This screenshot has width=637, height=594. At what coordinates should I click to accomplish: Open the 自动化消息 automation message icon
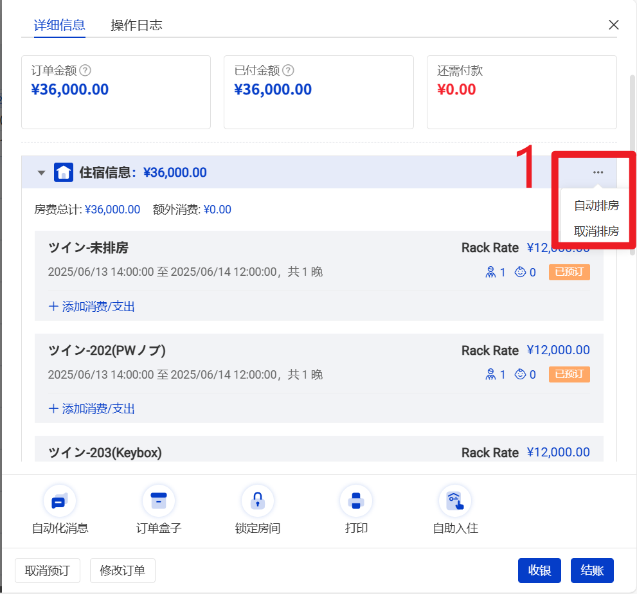[x=60, y=501]
